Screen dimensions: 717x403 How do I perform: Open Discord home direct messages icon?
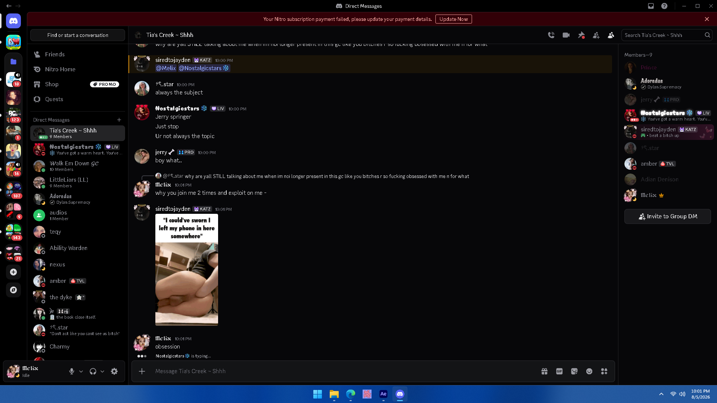(13, 21)
